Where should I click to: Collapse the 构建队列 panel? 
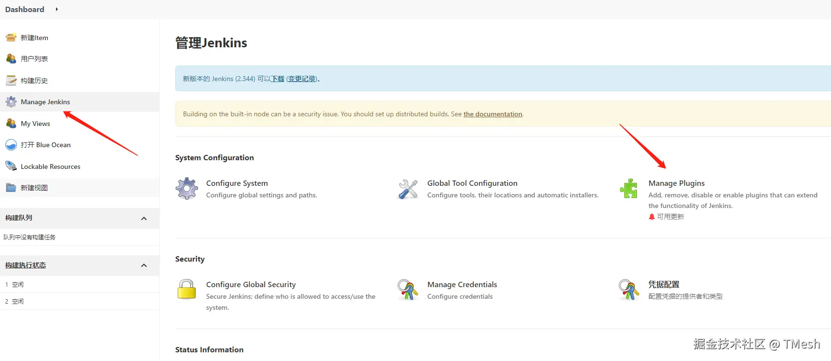tap(144, 219)
